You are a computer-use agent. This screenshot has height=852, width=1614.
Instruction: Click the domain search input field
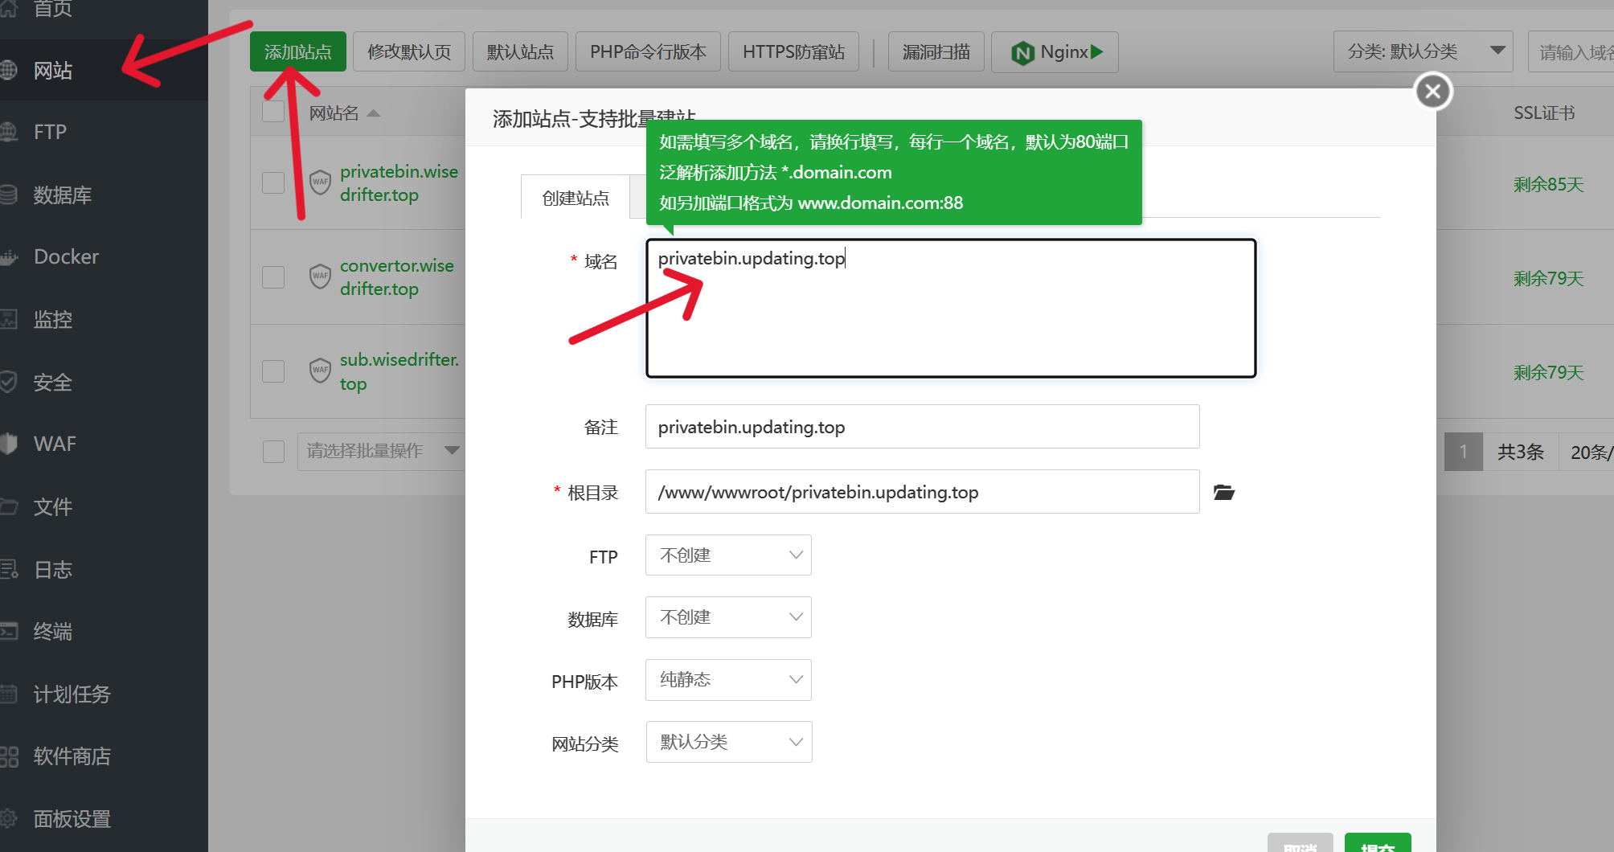pos(1571,51)
